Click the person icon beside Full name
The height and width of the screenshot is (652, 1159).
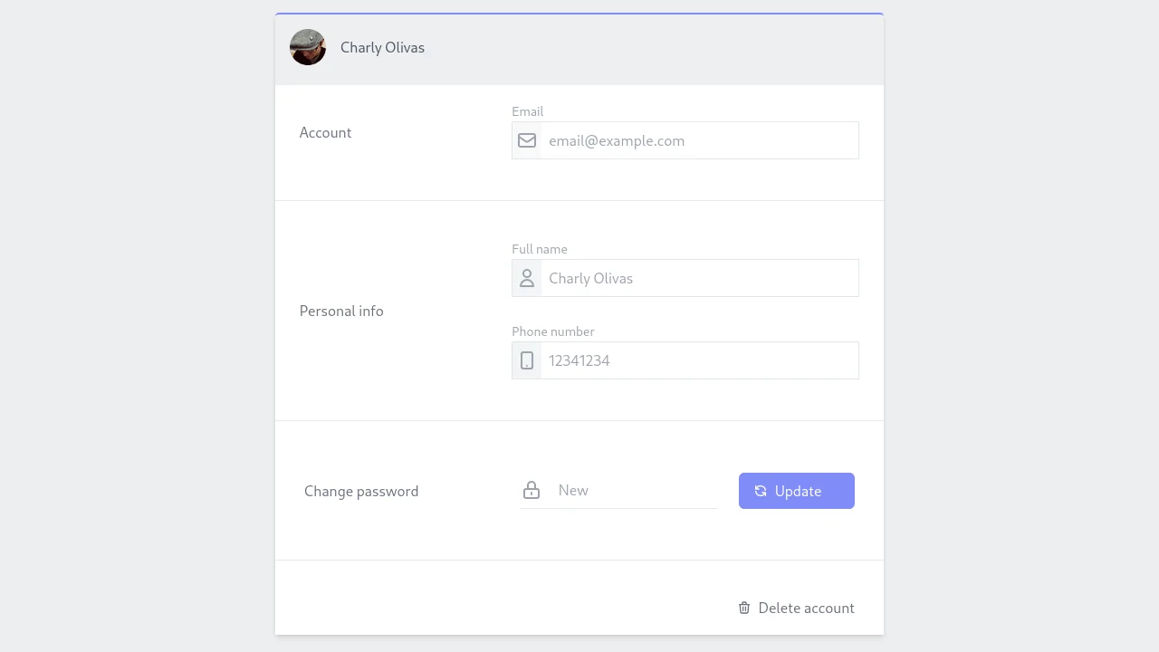pos(527,278)
